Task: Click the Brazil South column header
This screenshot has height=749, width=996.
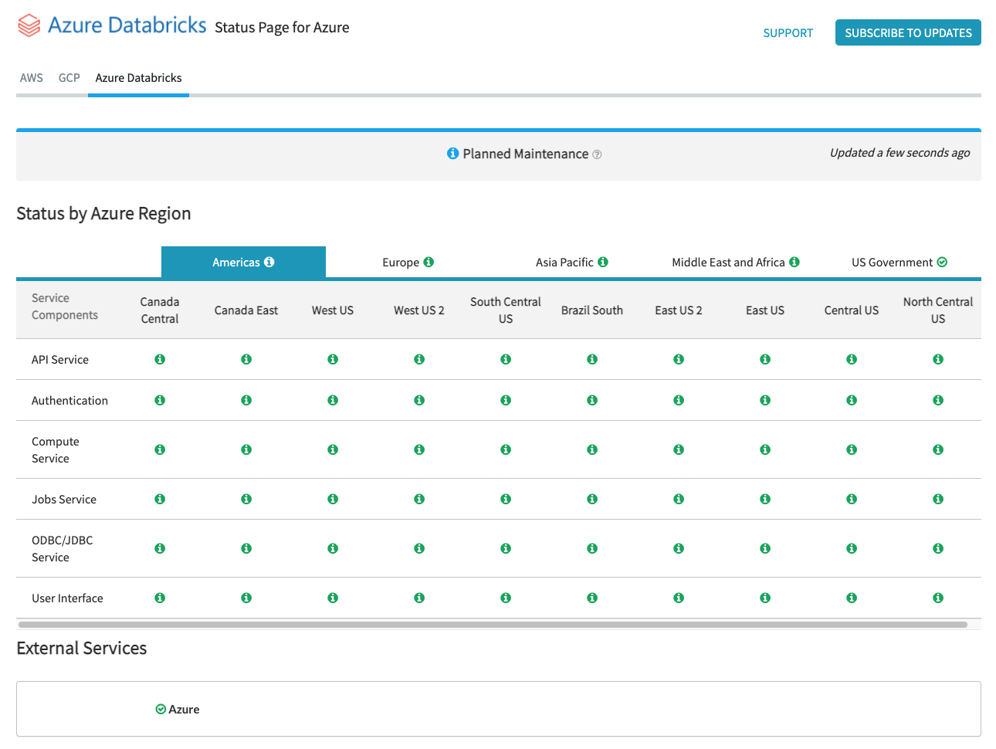Action: (592, 310)
